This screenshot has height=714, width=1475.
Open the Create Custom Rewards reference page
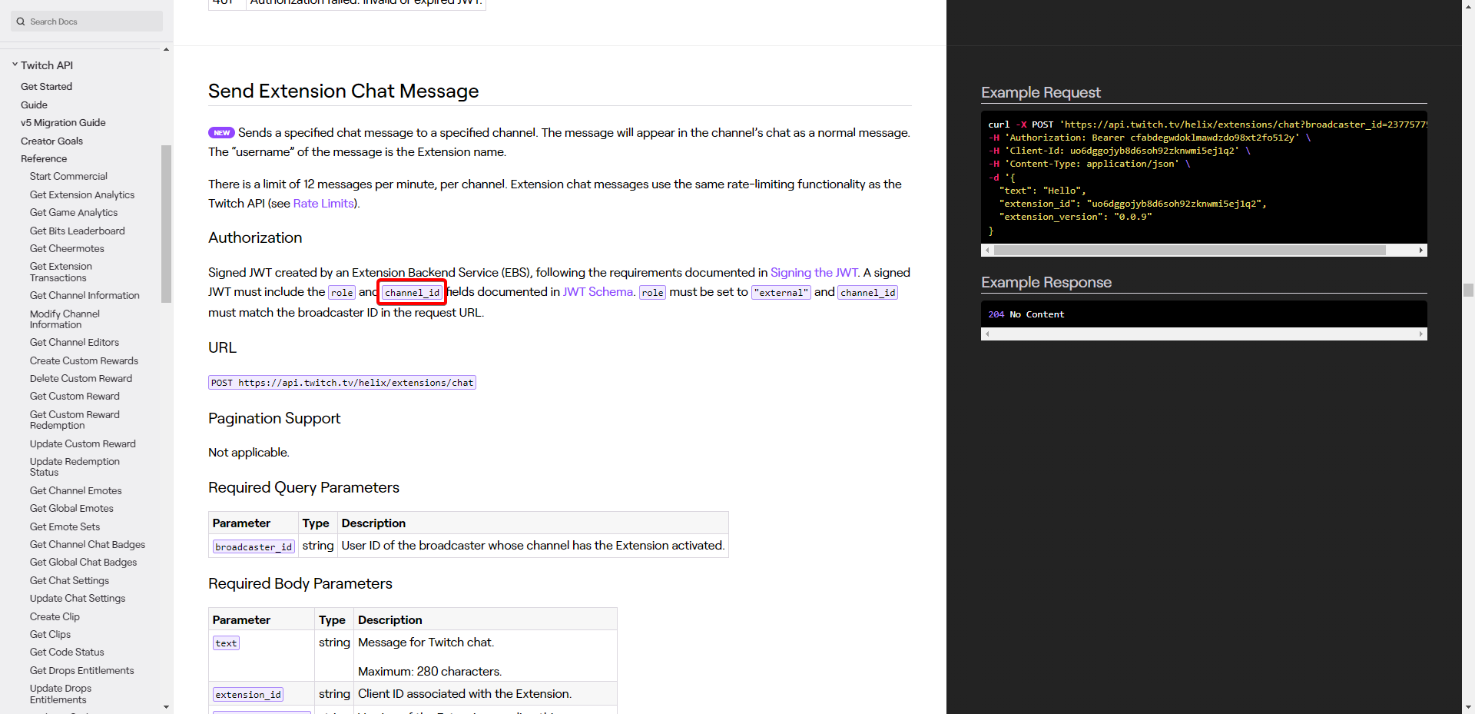(84, 360)
